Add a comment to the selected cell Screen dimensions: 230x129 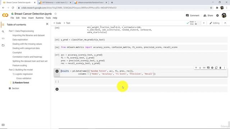click(x=208, y=68)
